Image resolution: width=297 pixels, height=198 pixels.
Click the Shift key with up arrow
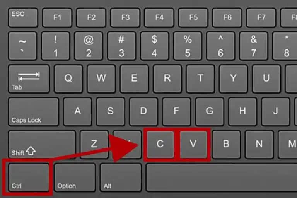[x=42, y=145]
